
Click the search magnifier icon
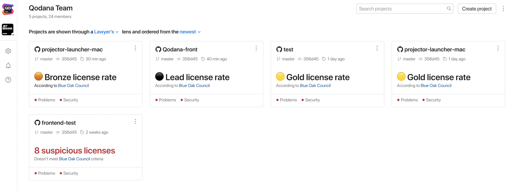point(449,9)
